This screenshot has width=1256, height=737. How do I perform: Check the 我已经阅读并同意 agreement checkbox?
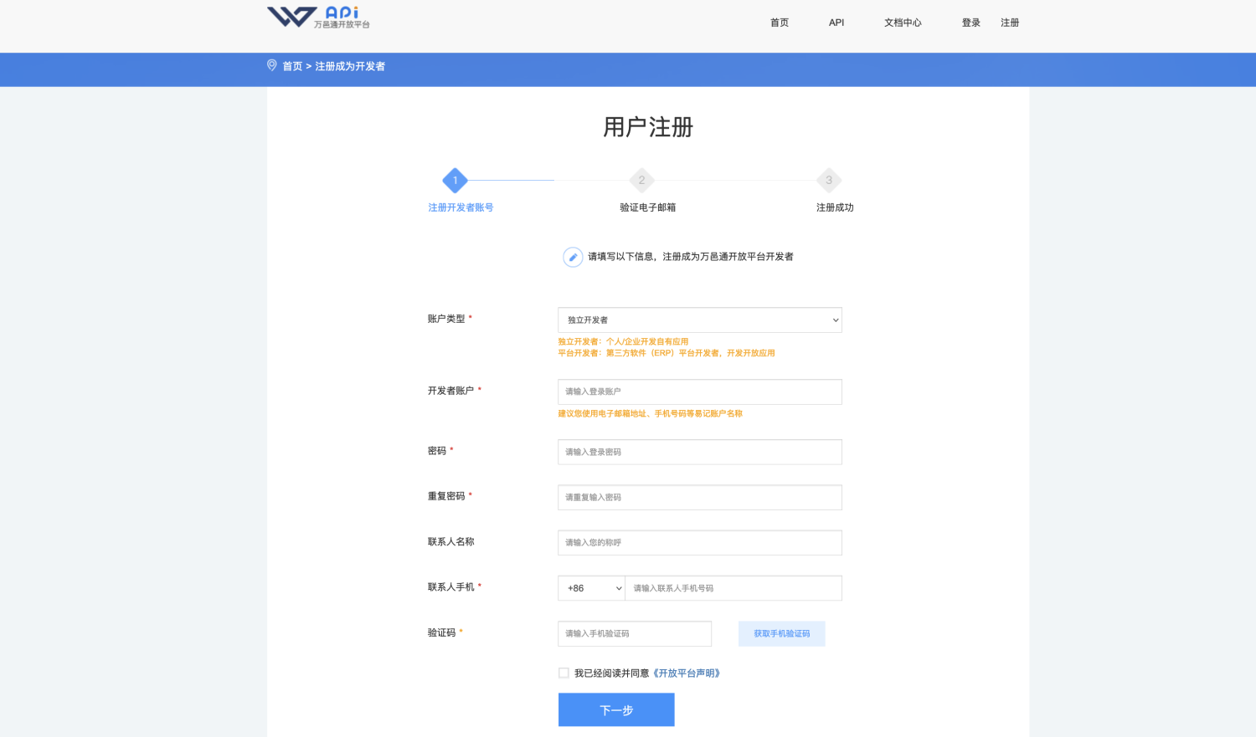[564, 673]
